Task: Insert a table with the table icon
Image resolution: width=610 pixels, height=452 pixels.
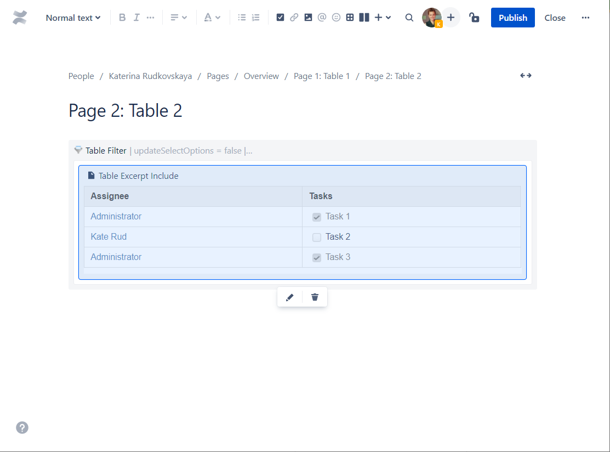Action: click(x=350, y=17)
